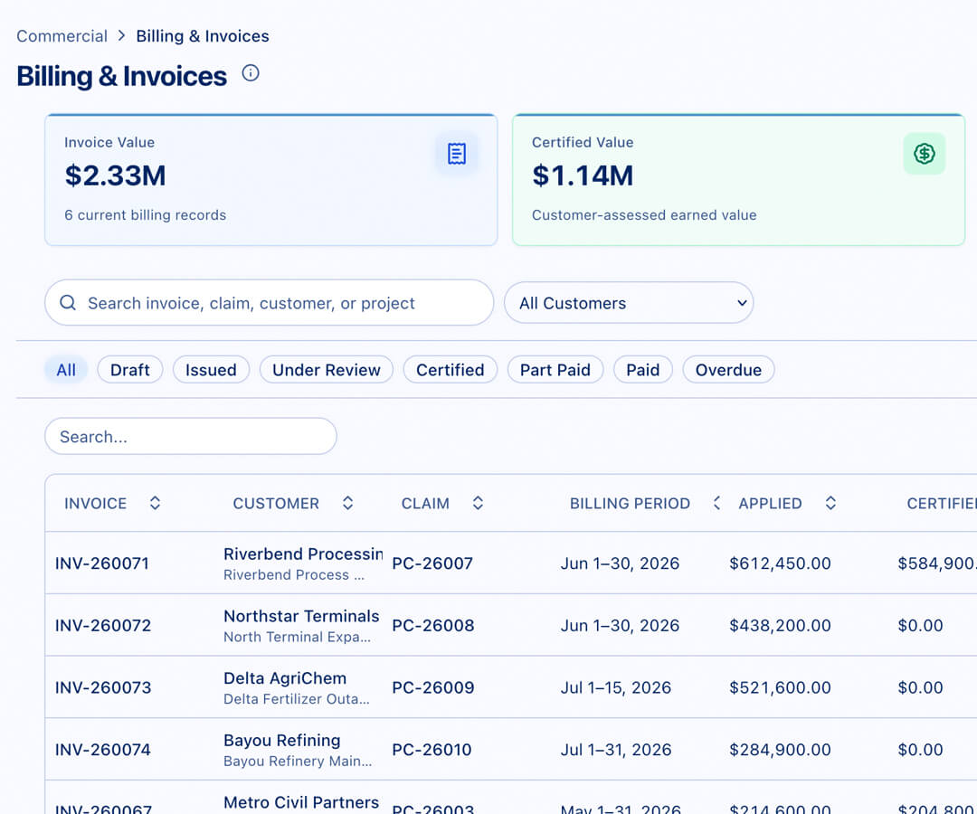Show Under Review invoices
The image size is (977, 814).
[x=327, y=370]
